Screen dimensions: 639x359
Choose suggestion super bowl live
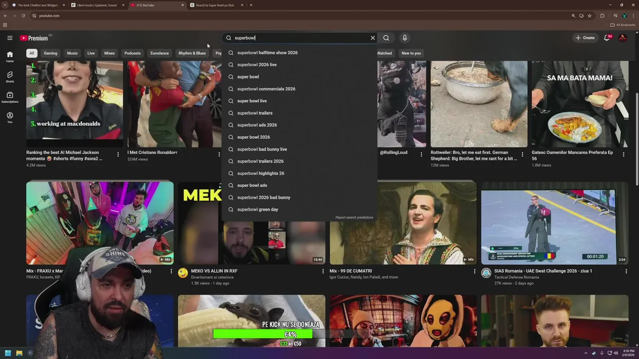coord(300,101)
